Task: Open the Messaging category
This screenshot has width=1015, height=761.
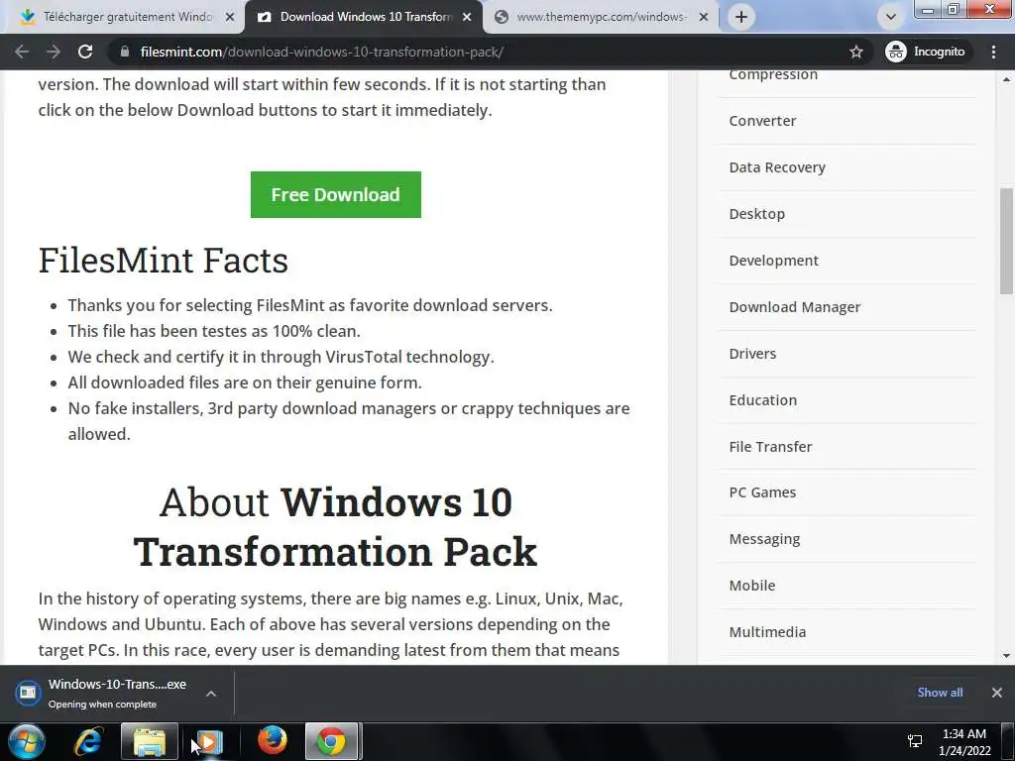Action: tap(764, 539)
